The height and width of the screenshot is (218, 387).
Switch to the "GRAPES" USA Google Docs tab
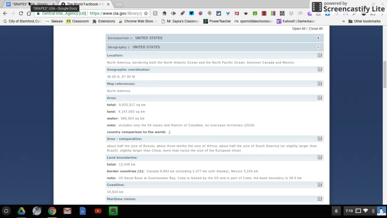(x=30, y=4)
